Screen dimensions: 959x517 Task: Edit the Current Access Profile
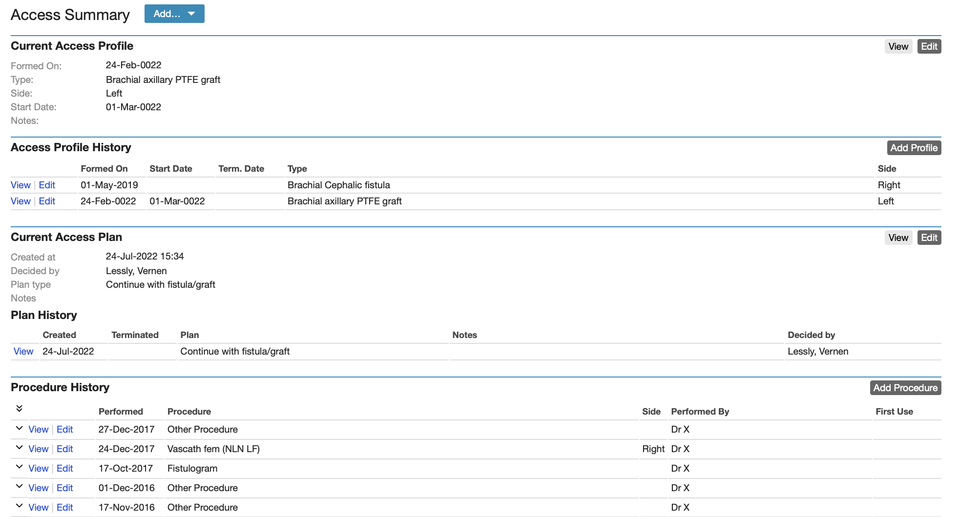[929, 46]
